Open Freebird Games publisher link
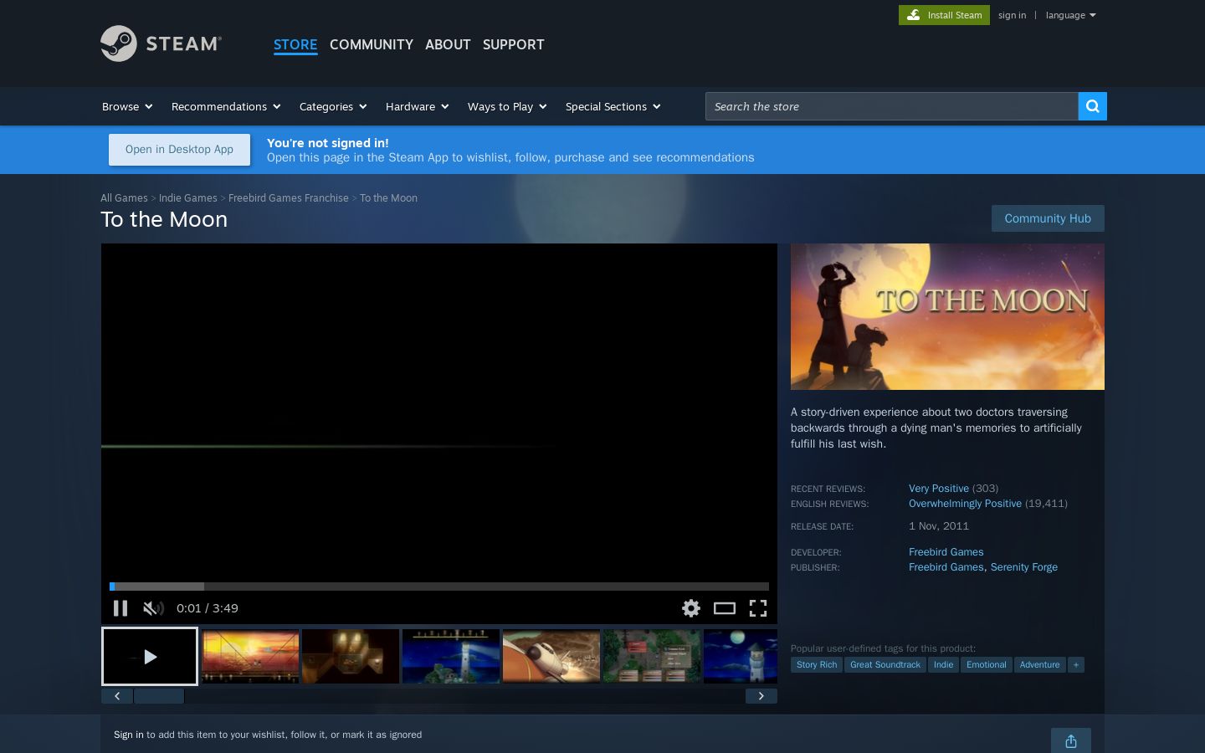This screenshot has width=1205, height=753. 946,567
